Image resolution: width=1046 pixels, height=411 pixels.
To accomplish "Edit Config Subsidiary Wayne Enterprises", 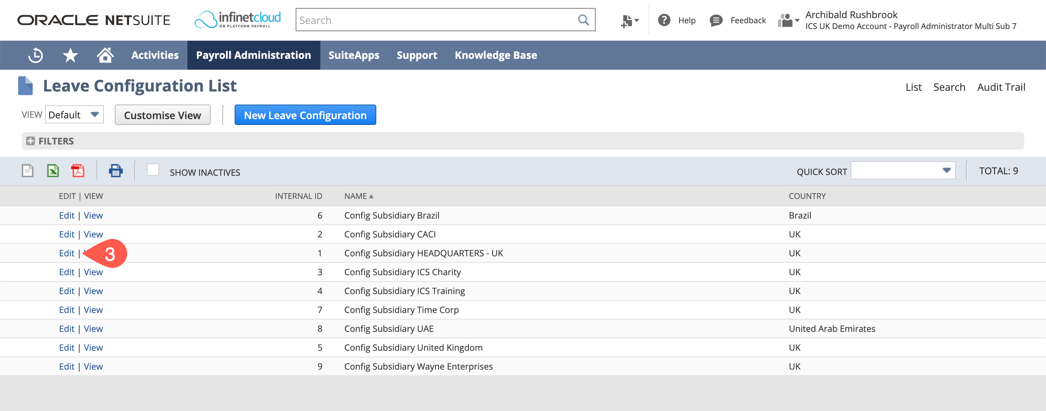I will (x=66, y=366).
